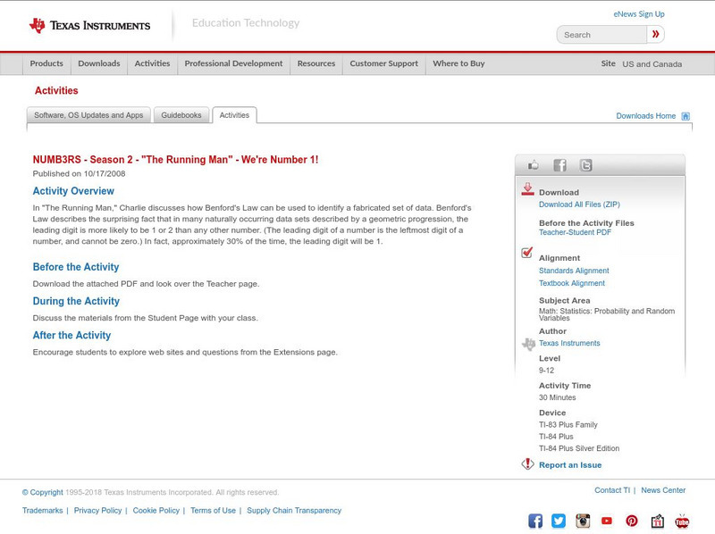Go to Downloads Home link

[645, 116]
